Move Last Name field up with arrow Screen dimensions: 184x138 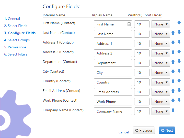173,33
